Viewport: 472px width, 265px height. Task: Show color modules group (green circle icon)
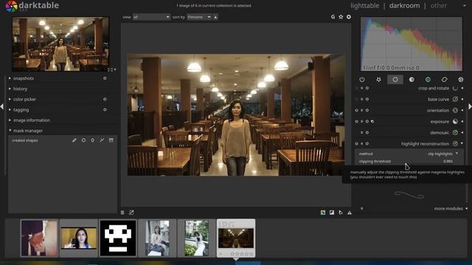coord(428,79)
